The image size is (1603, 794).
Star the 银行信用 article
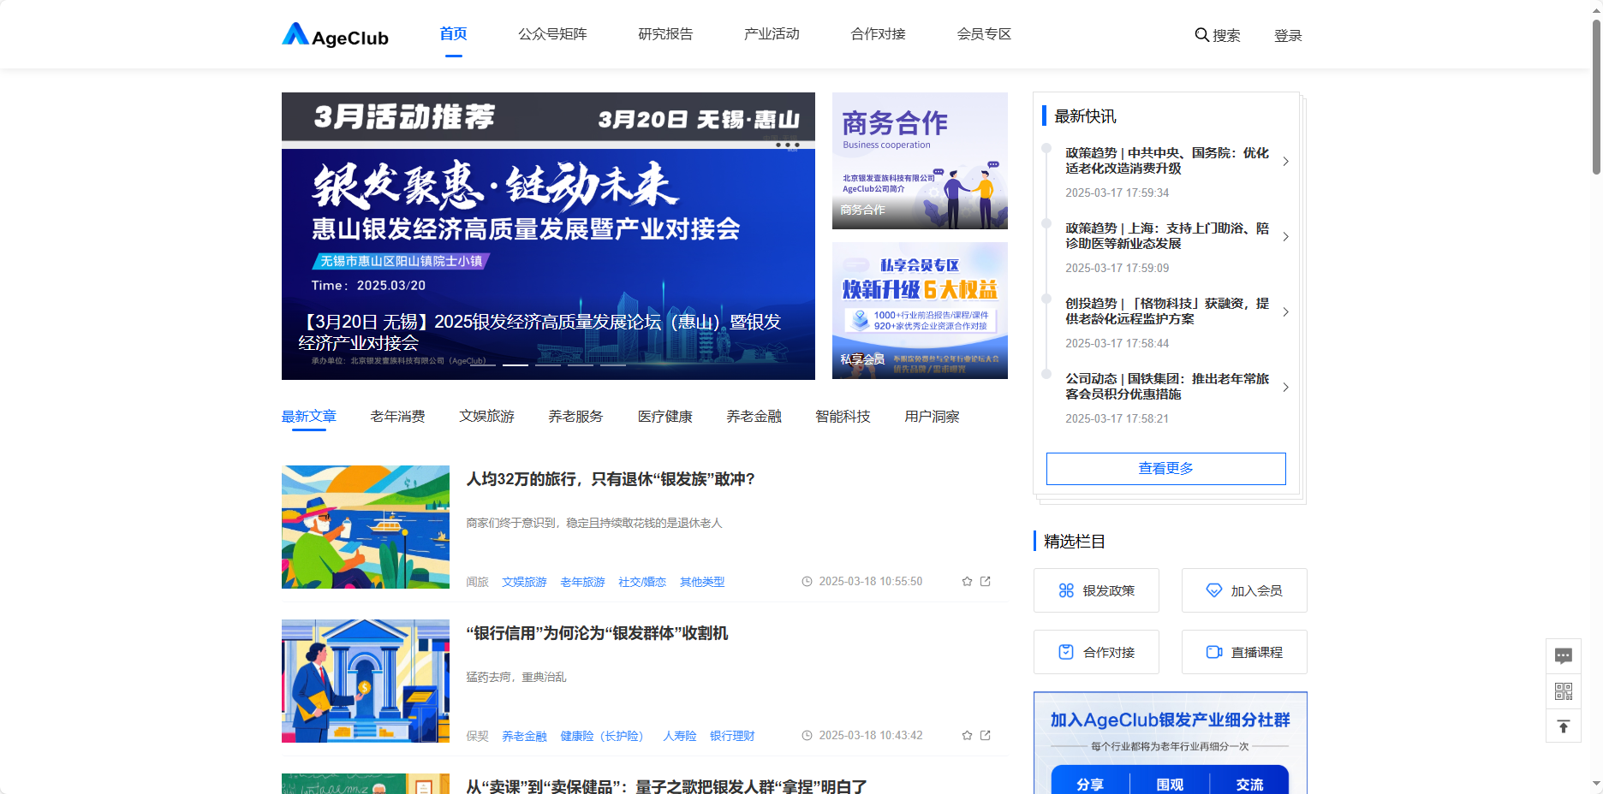967,736
